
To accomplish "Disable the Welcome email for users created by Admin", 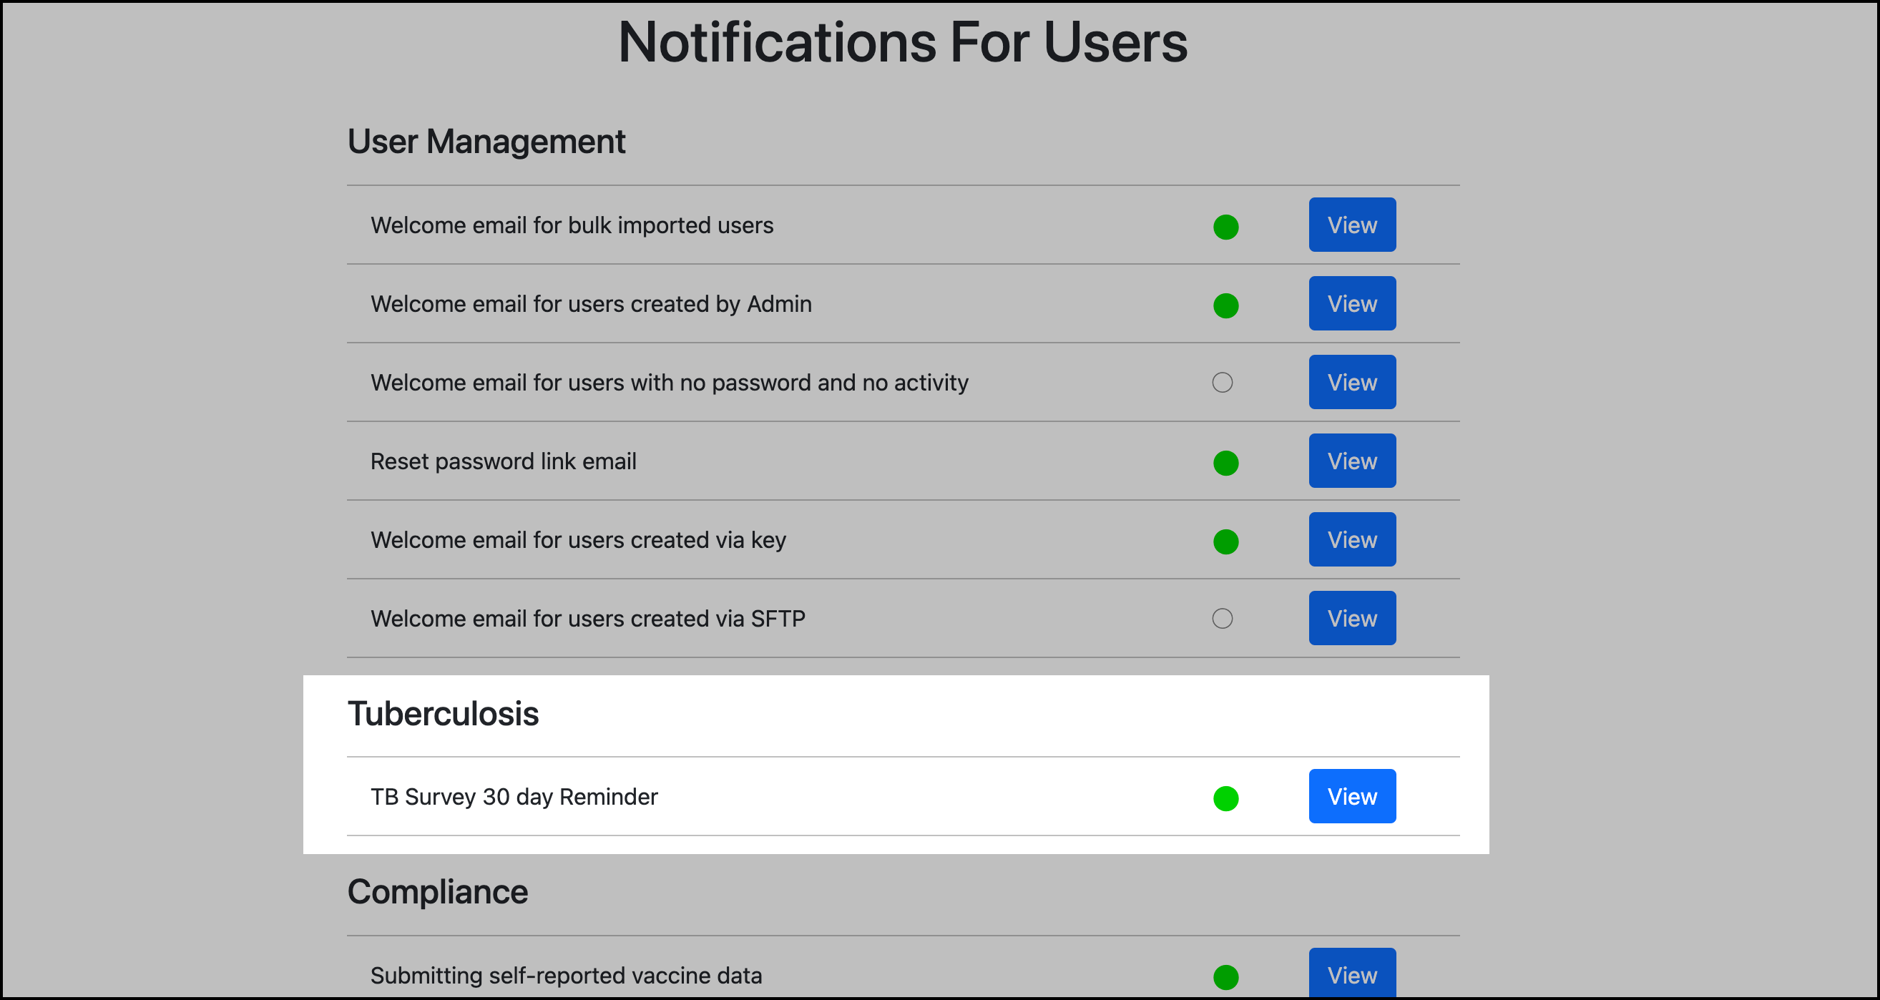I will 1225,305.
